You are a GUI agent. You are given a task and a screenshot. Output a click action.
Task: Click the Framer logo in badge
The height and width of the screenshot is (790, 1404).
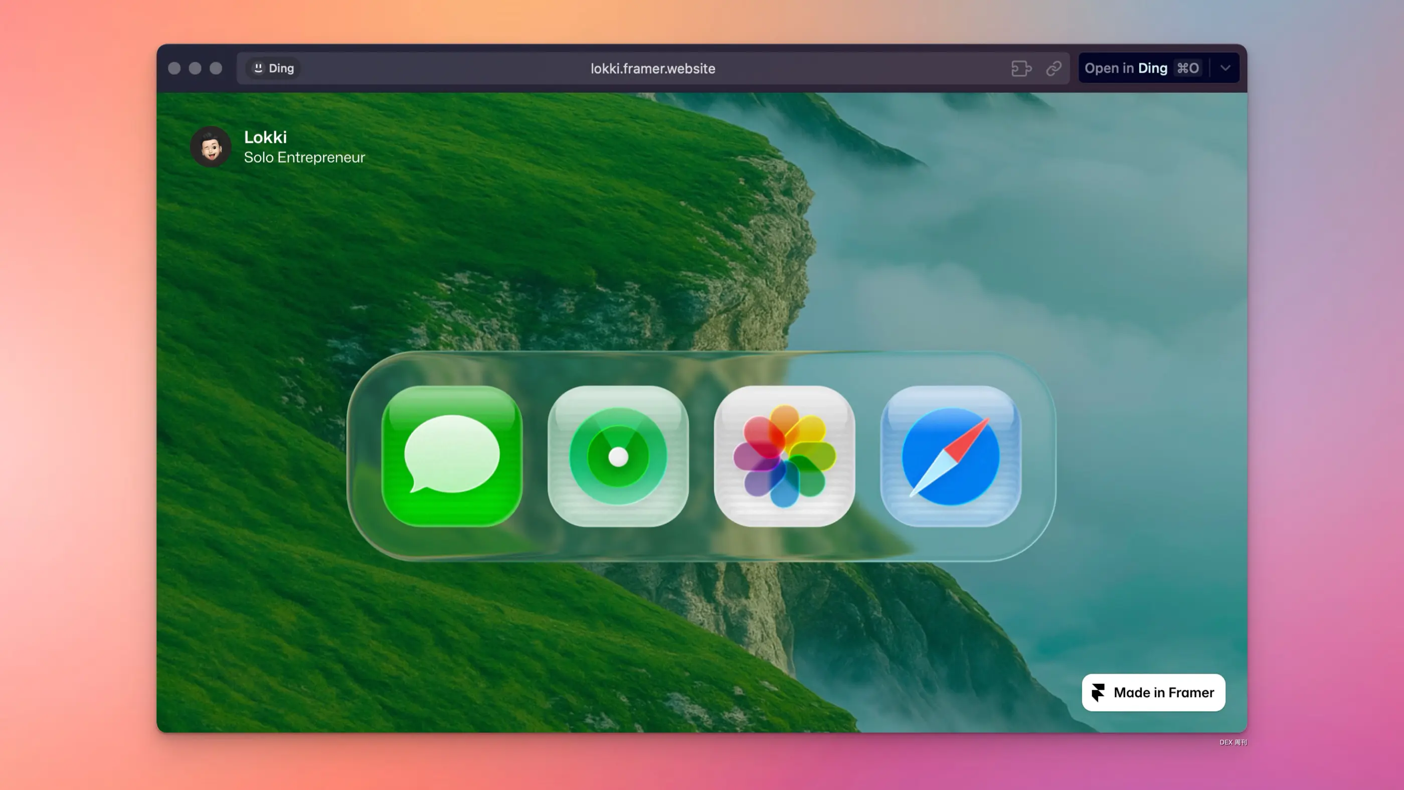click(x=1098, y=692)
